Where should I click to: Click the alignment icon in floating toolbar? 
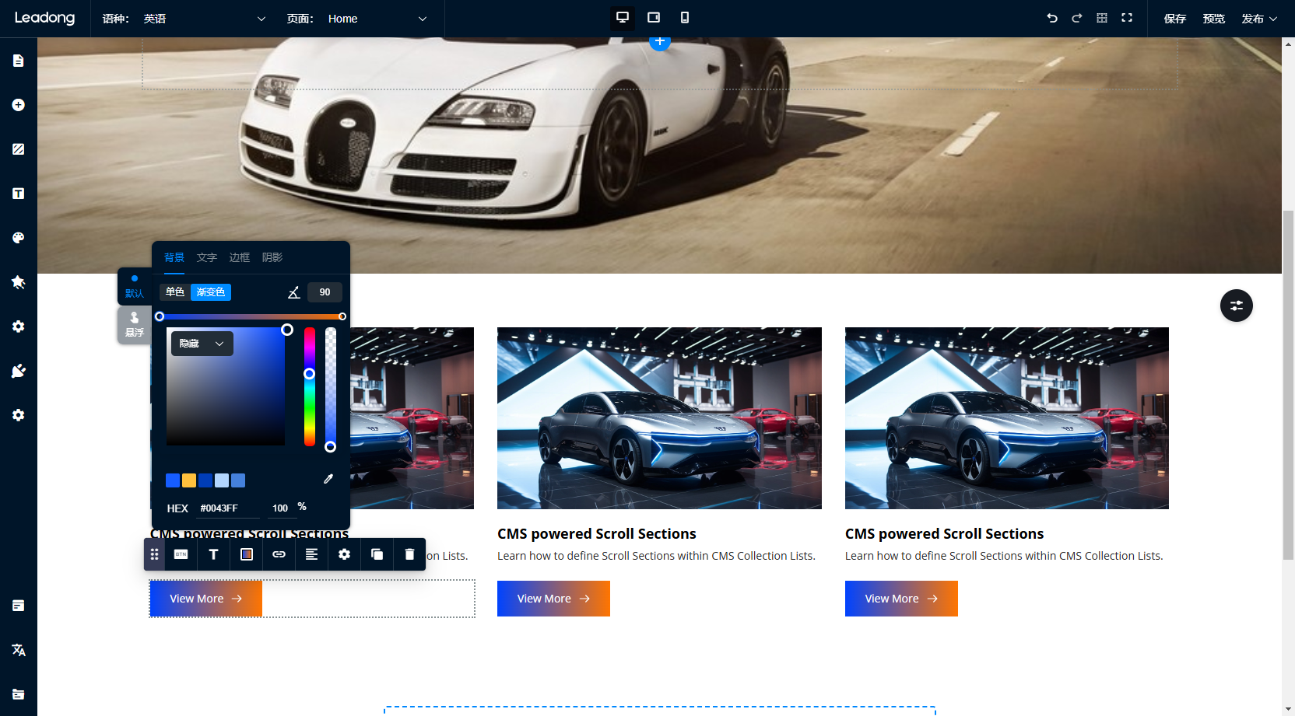tap(312, 554)
